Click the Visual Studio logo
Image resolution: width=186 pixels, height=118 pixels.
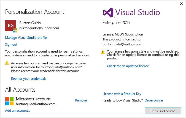click(131, 13)
